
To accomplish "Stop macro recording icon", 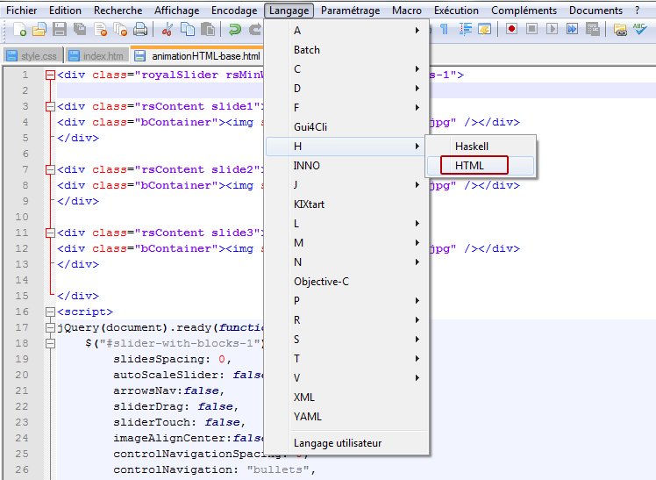I will click(531, 29).
